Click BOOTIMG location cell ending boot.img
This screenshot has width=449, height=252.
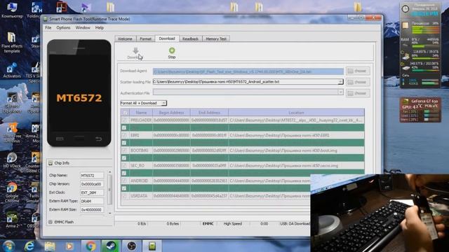pyautogui.click(x=296, y=150)
